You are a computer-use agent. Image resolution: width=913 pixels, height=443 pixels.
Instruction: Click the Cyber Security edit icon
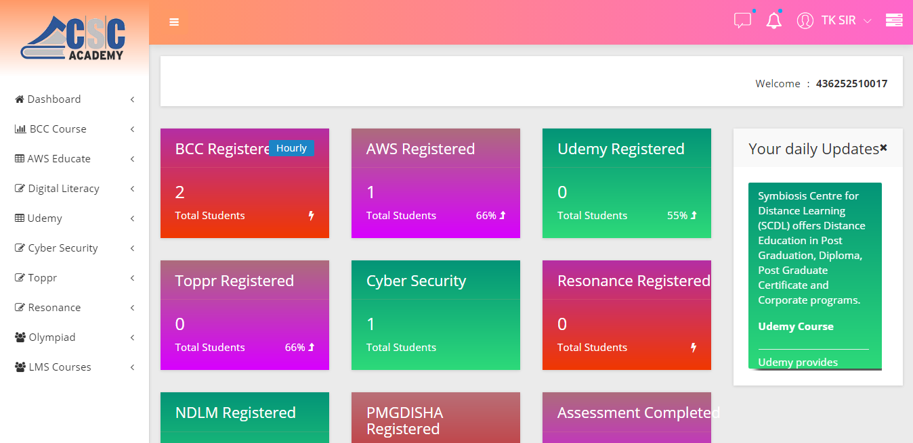pos(20,248)
